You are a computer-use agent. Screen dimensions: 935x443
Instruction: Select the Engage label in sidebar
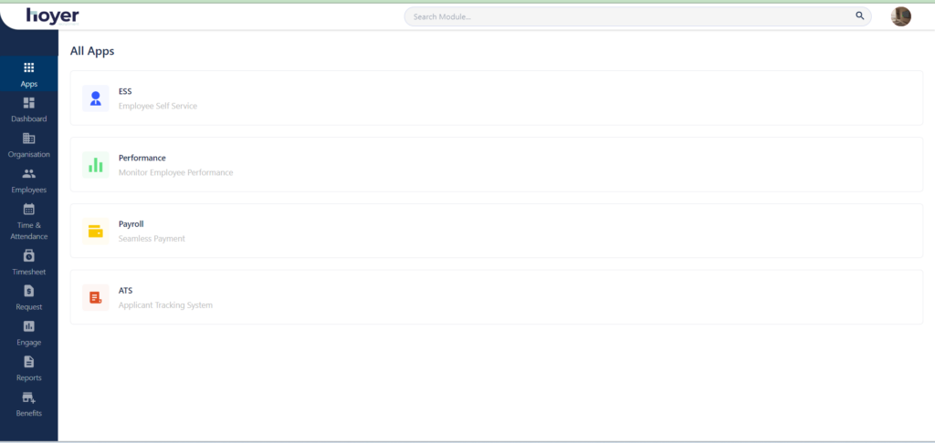tap(28, 343)
